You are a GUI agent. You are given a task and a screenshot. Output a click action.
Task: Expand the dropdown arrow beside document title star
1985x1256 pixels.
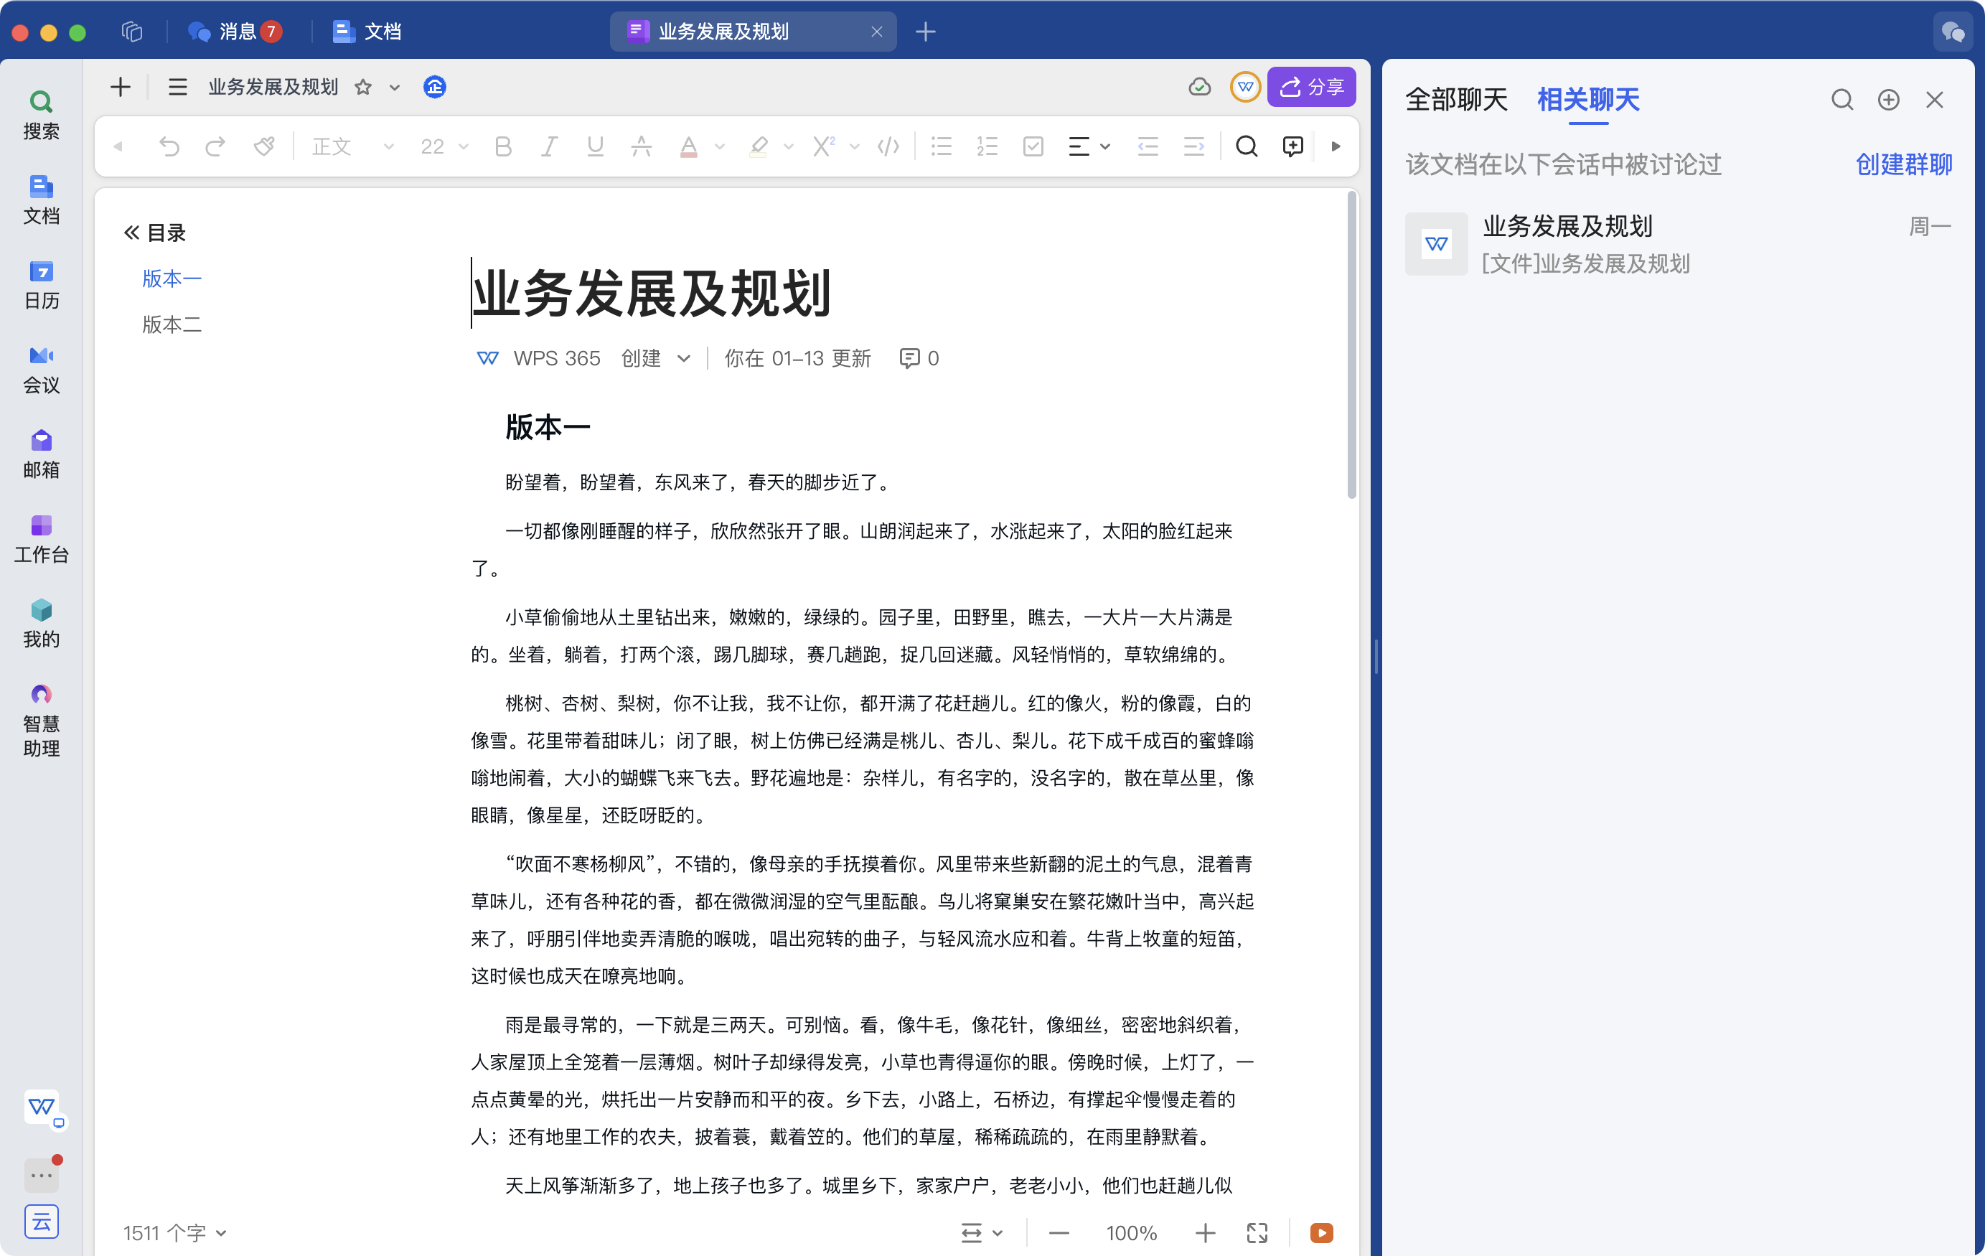coord(395,88)
